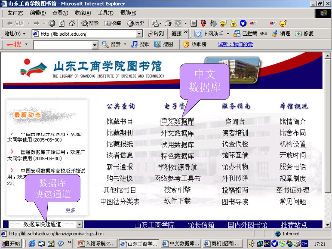332x249 pixels.
Task: Expand the 一搜 search box dropdown
Action: [95, 45]
